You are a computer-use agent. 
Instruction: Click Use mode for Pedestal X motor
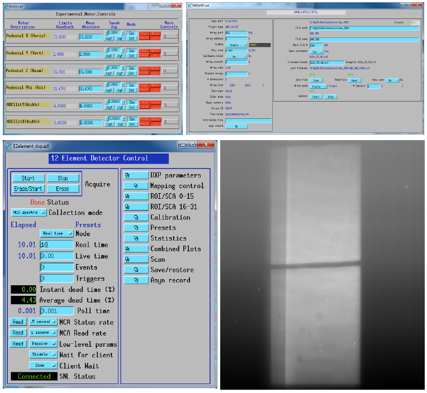[132, 34]
